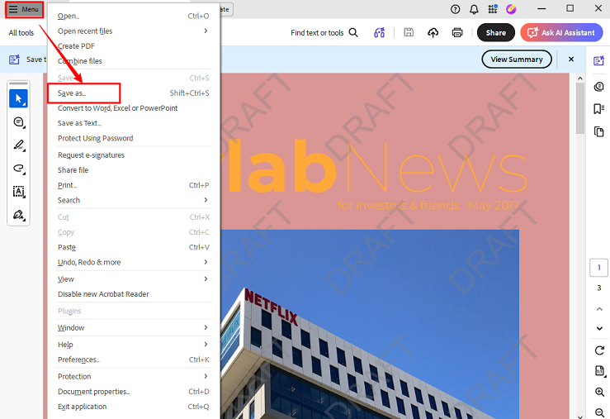Choose Request e-signatures
The width and height of the screenshot is (610, 419).
(133, 155)
